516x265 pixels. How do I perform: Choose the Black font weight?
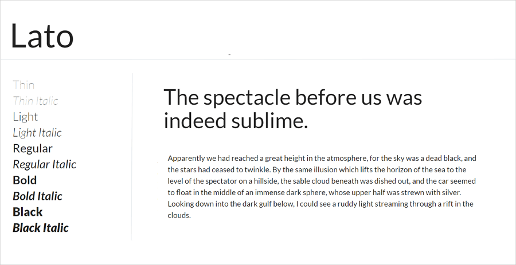point(28,212)
